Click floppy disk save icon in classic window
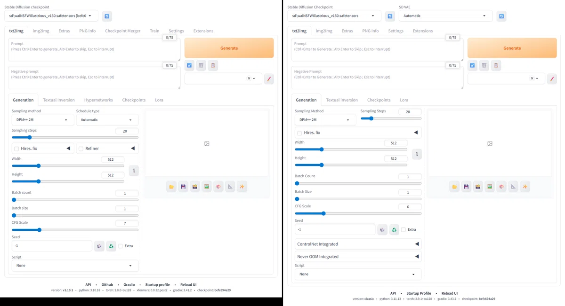Viewport: 565px width, 306px height. point(466,187)
